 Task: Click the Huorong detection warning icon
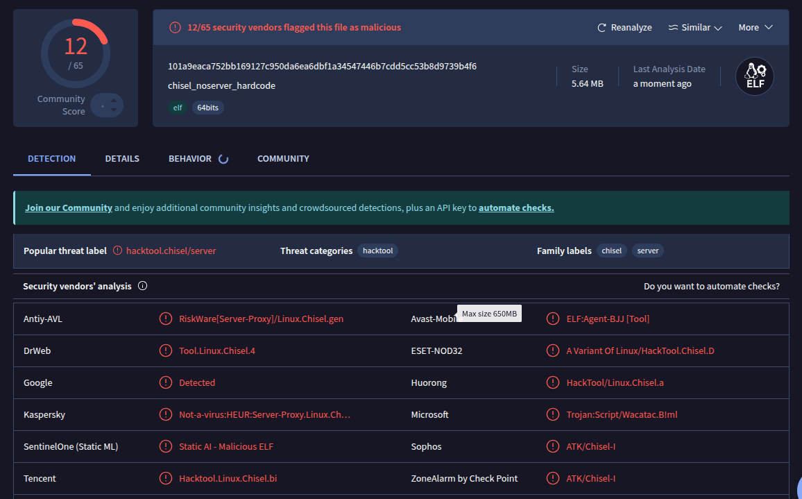click(552, 382)
